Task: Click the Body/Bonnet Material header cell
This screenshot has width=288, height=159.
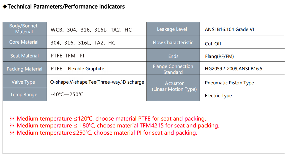Action: pos(24,29)
